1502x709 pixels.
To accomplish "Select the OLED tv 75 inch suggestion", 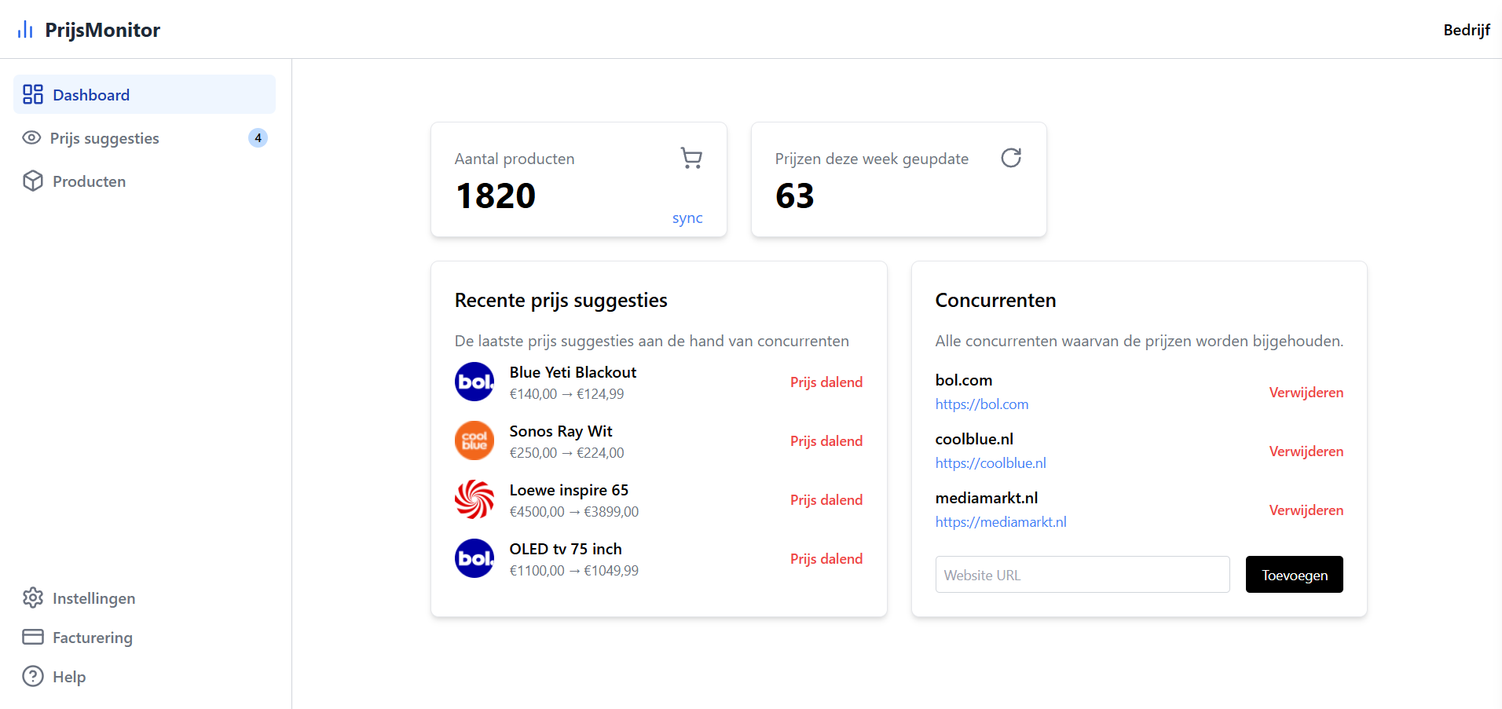I will point(566,549).
